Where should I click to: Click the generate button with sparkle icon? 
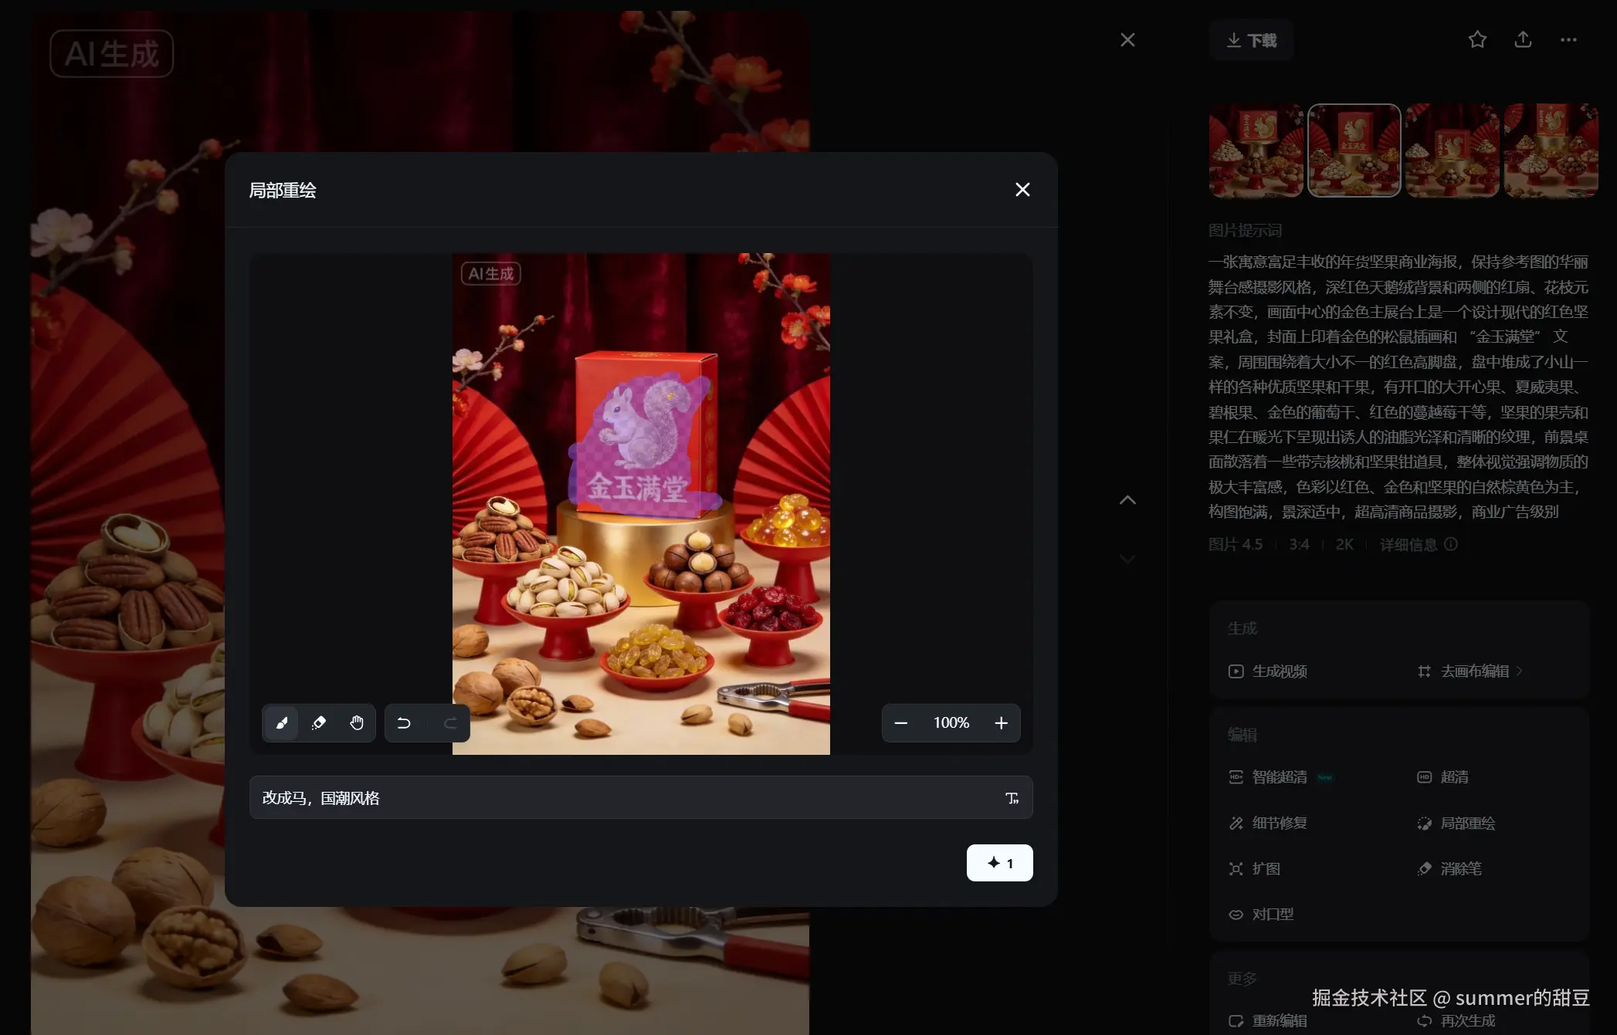(999, 863)
